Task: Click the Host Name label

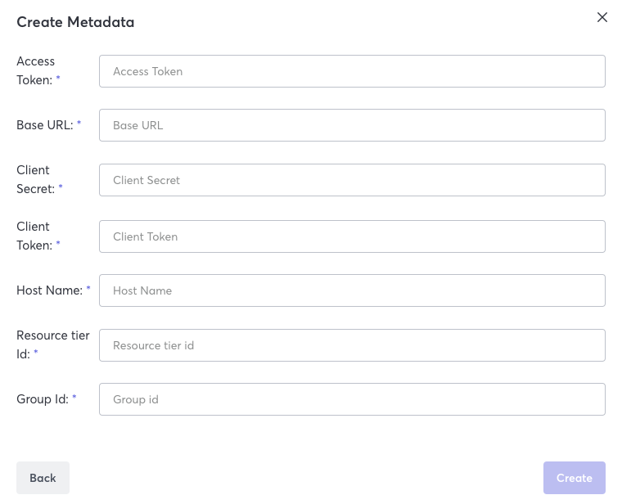Action: coord(49,290)
